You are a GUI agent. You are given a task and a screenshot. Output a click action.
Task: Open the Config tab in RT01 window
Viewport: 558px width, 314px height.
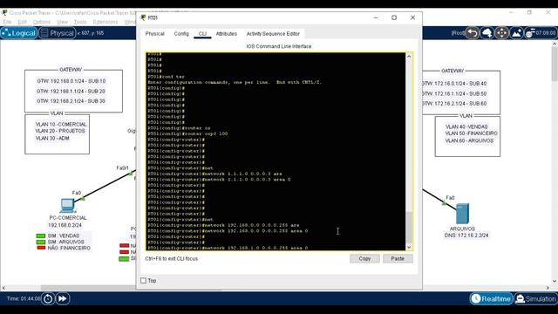point(181,34)
